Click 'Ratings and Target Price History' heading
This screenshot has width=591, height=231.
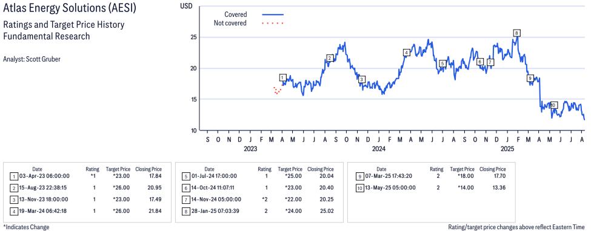click(x=64, y=25)
